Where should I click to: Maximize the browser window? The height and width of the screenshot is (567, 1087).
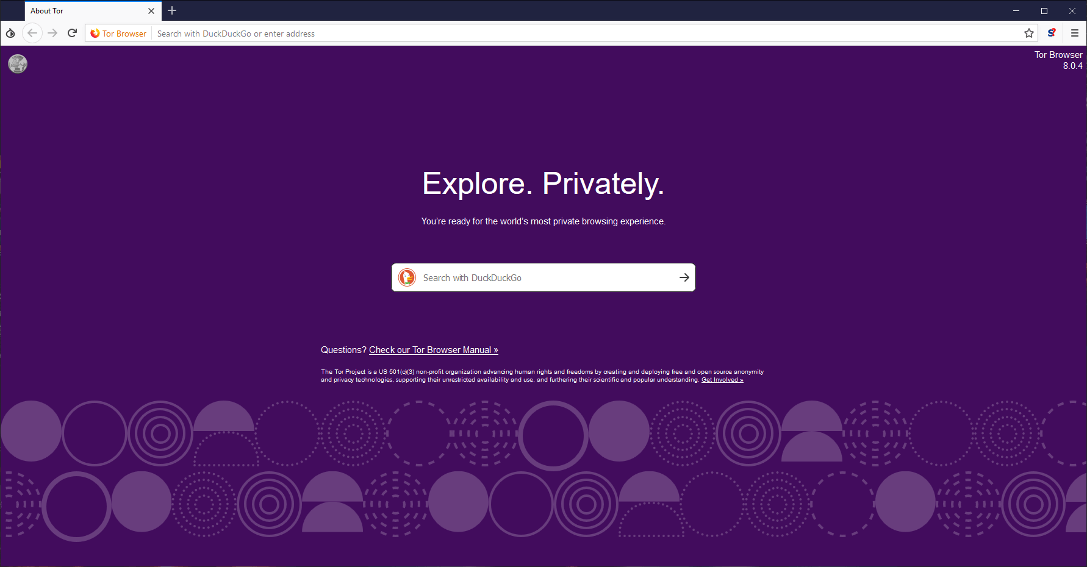pos(1044,11)
